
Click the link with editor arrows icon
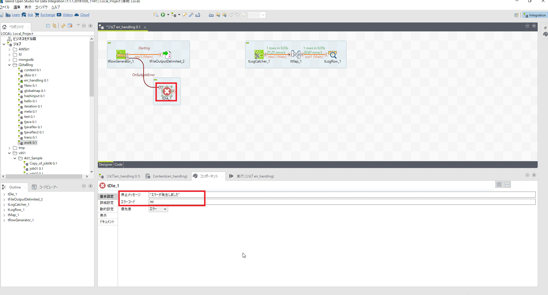(54, 26)
